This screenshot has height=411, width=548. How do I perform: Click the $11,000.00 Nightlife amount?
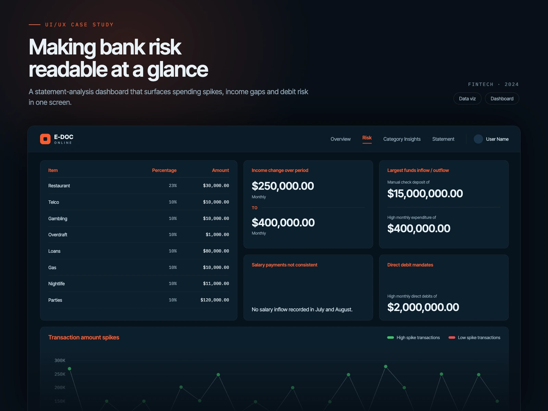pos(216,284)
